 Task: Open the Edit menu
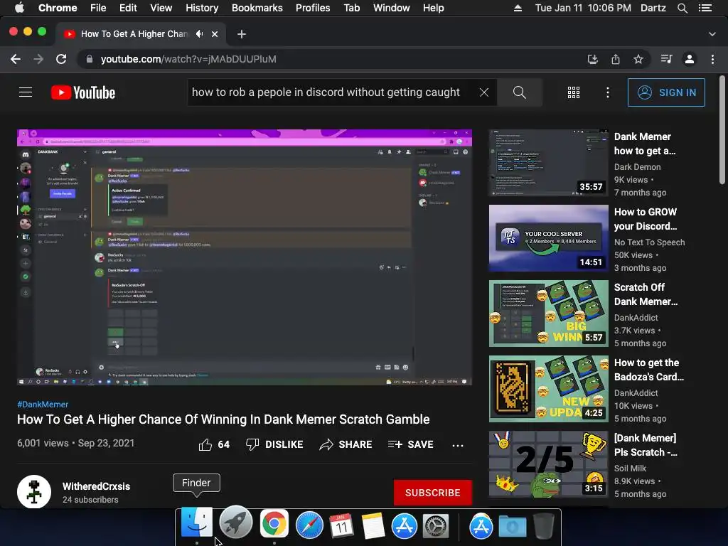(128, 8)
